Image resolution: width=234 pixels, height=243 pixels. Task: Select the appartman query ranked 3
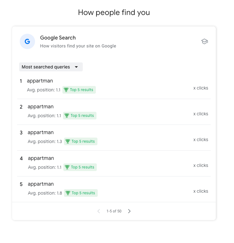coord(40,132)
